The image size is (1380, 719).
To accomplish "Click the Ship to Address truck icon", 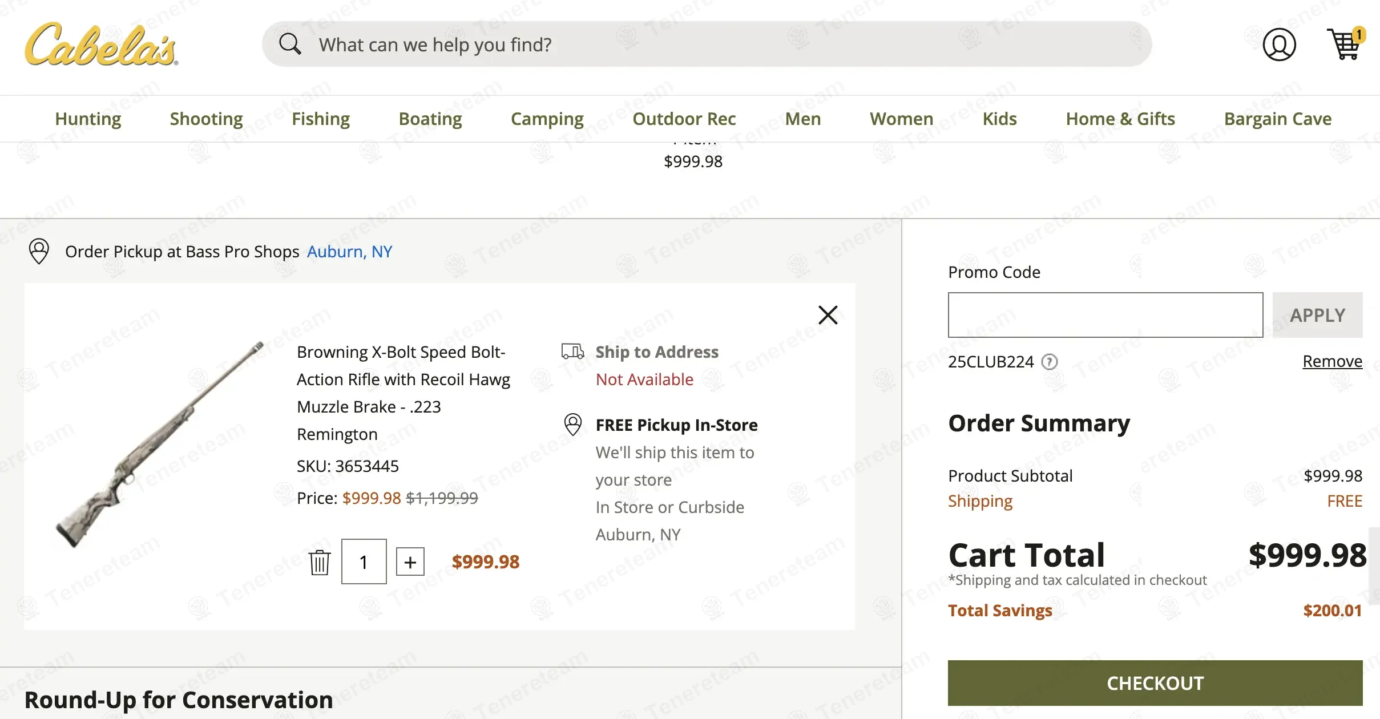I will [572, 351].
